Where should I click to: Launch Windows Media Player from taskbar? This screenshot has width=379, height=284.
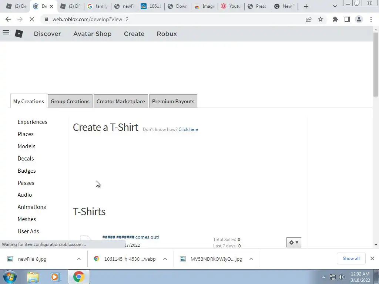click(x=55, y=277)
